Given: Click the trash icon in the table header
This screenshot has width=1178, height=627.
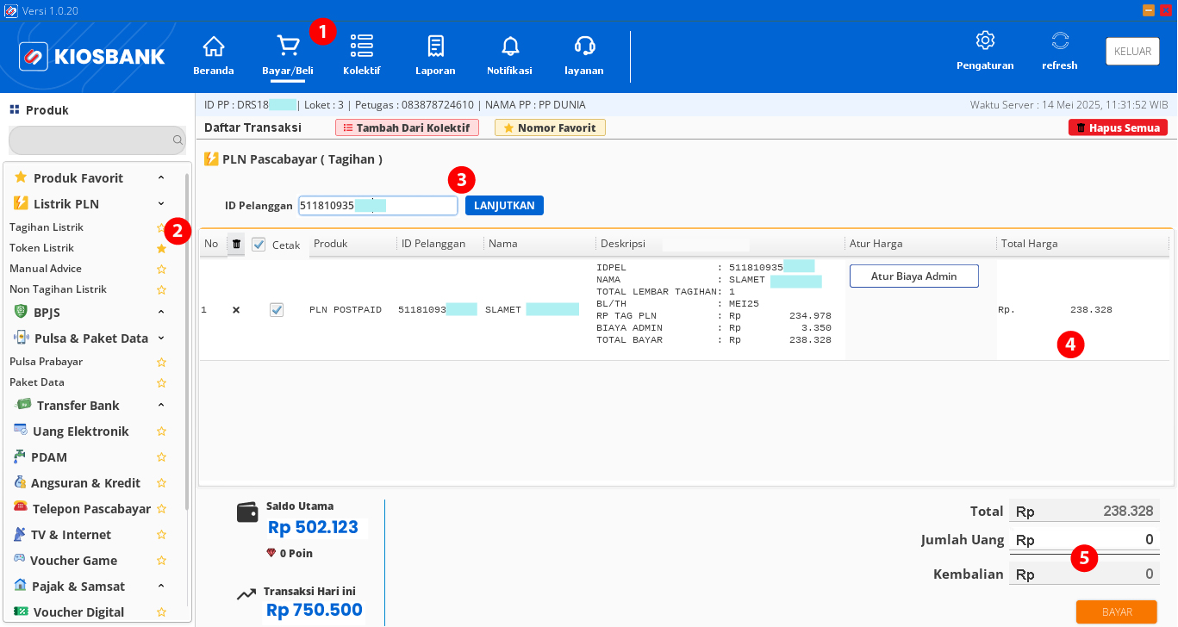Looking at the screenshot, I should pos(236,244).
